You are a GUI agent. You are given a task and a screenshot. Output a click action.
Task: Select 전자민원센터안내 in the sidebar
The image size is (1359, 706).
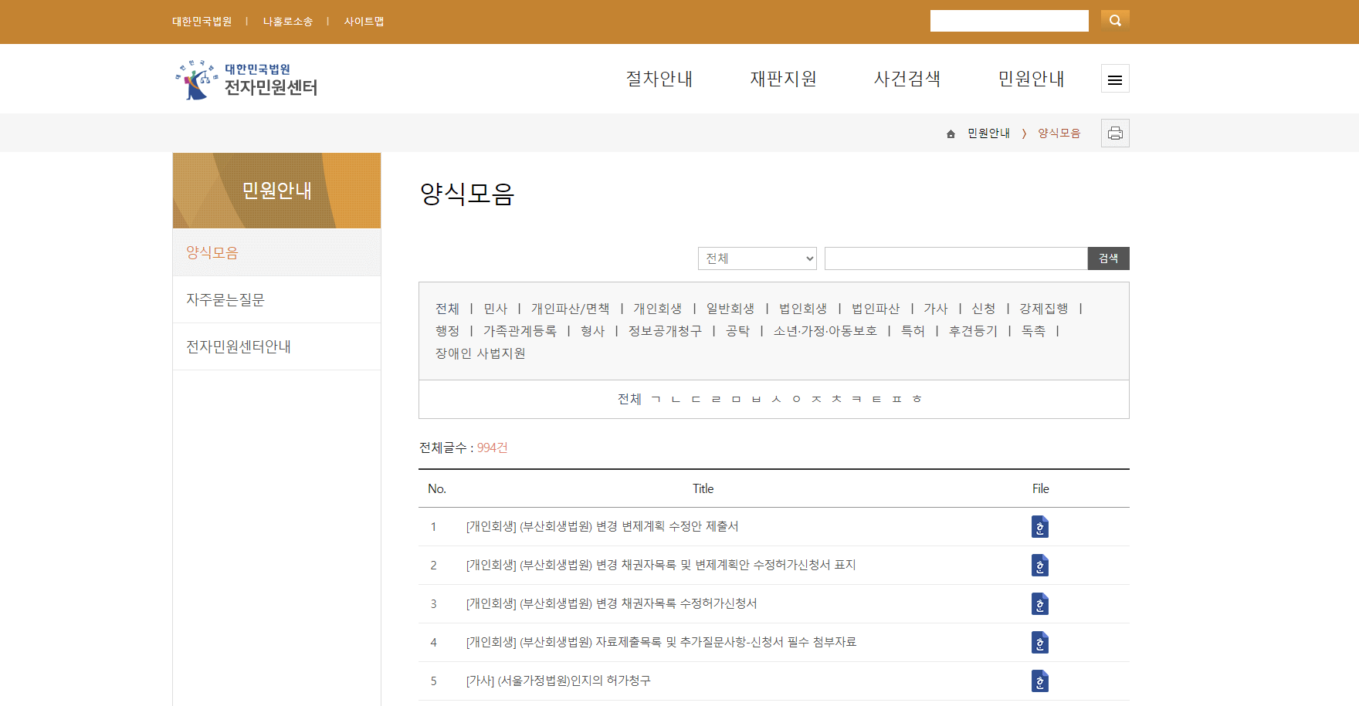click(x=239, y=346)
